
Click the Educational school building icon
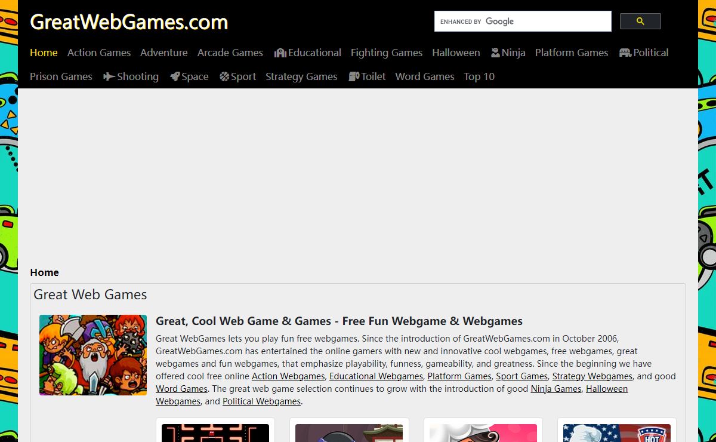pyautogui.click(x=280, y=53)
